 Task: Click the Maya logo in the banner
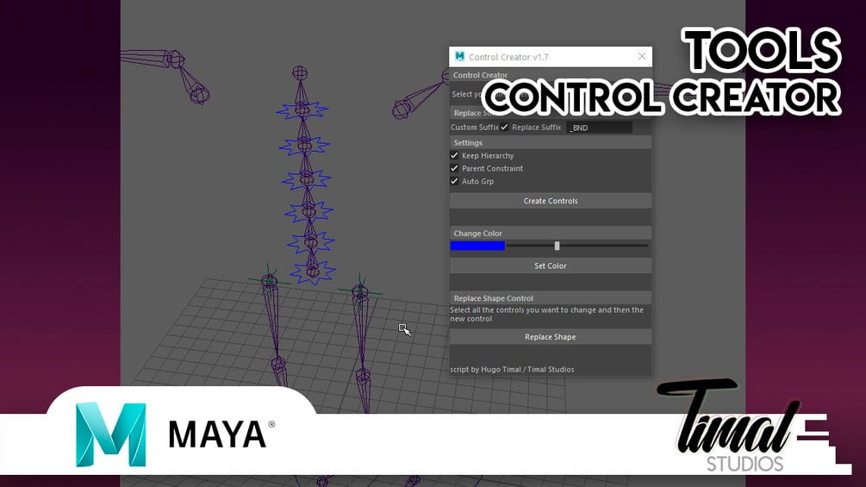pyautogui.click(x=110, y=434)
